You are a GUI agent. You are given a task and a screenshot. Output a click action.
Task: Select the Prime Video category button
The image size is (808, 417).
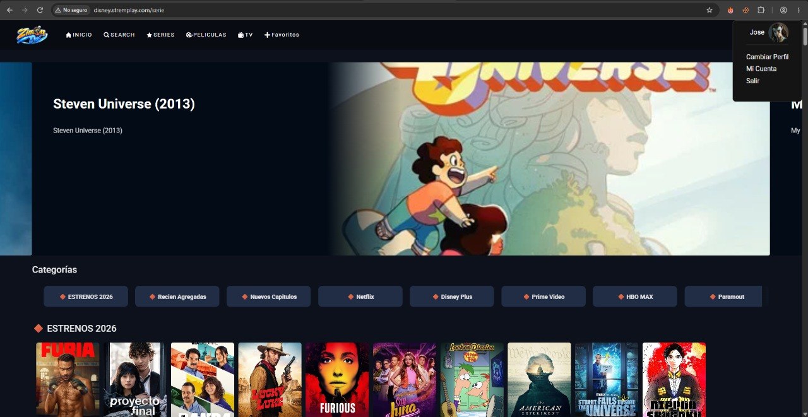tap(544, 297)
